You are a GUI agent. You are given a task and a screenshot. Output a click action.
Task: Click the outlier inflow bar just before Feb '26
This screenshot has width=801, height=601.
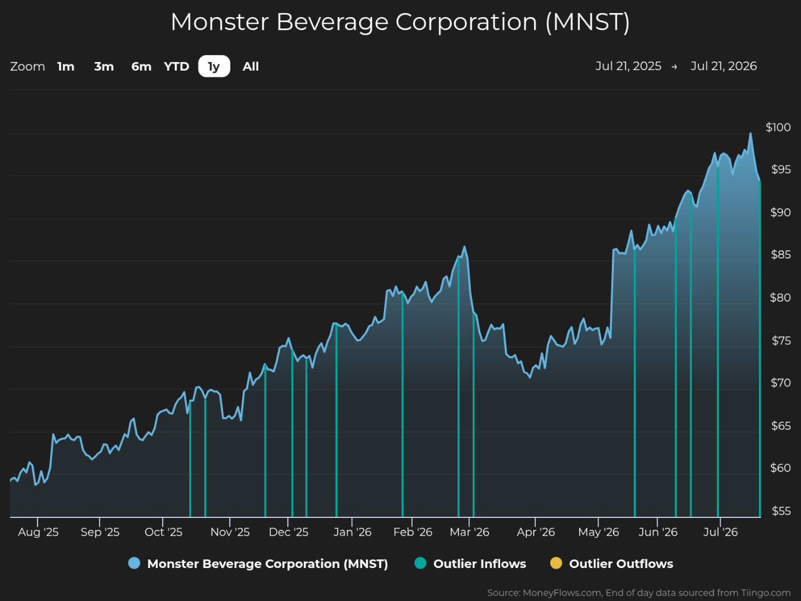click(x=402, y=405)
